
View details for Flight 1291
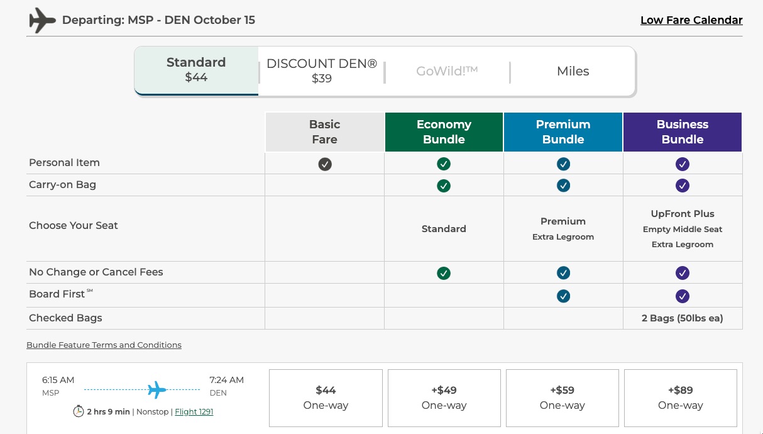[x=194, y=411]
